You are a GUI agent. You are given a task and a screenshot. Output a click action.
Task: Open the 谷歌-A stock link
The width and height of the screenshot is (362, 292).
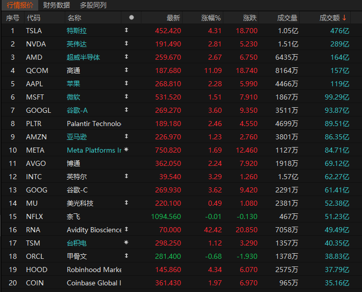(77, 110)
